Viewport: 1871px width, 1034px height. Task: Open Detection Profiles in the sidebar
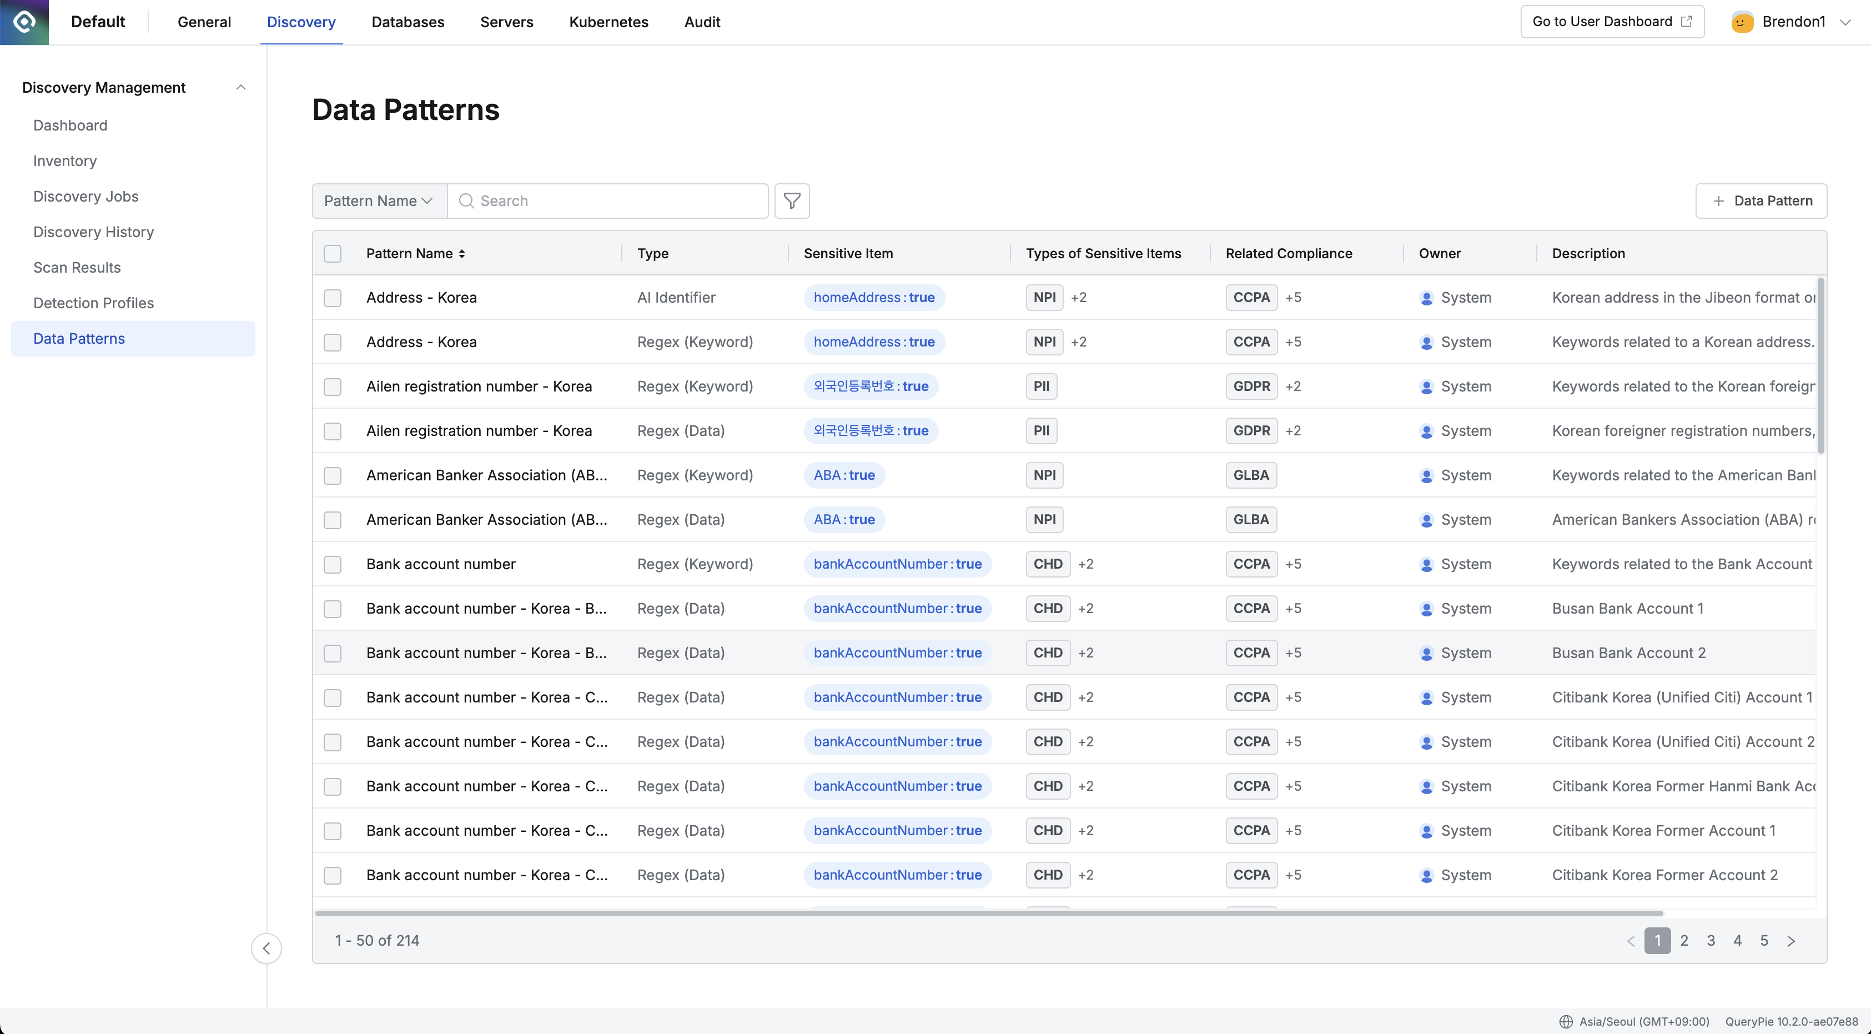[94, 303]
